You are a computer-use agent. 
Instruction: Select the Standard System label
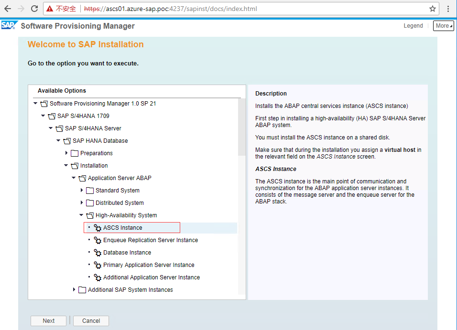click(118, 191)
